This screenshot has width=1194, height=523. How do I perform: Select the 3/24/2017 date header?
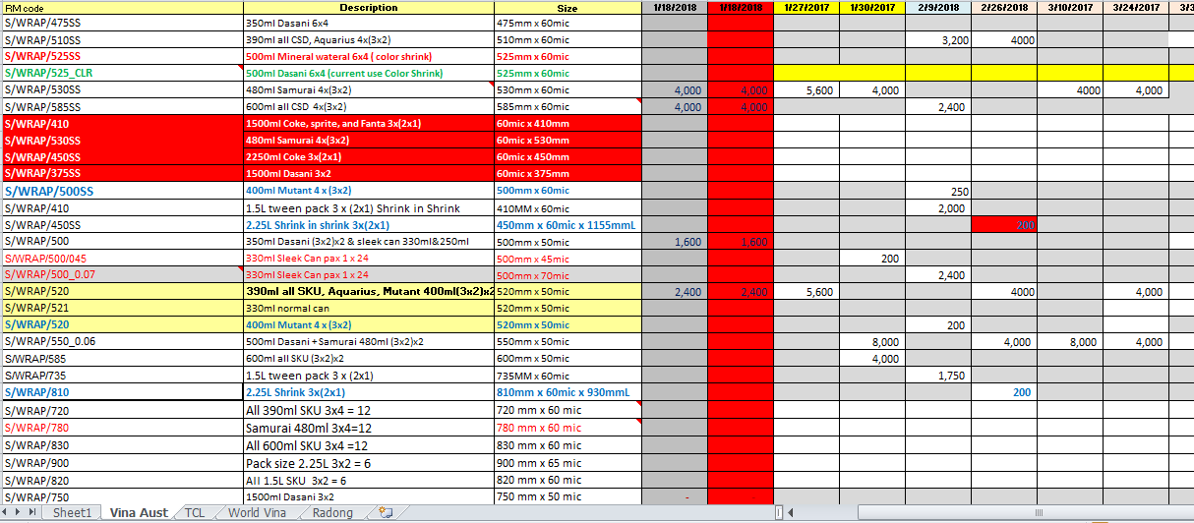(x=1136, y=7)
